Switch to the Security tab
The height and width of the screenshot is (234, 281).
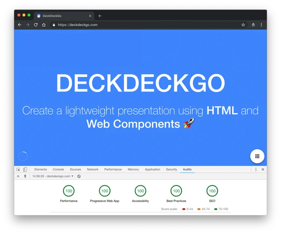point(171,169)
